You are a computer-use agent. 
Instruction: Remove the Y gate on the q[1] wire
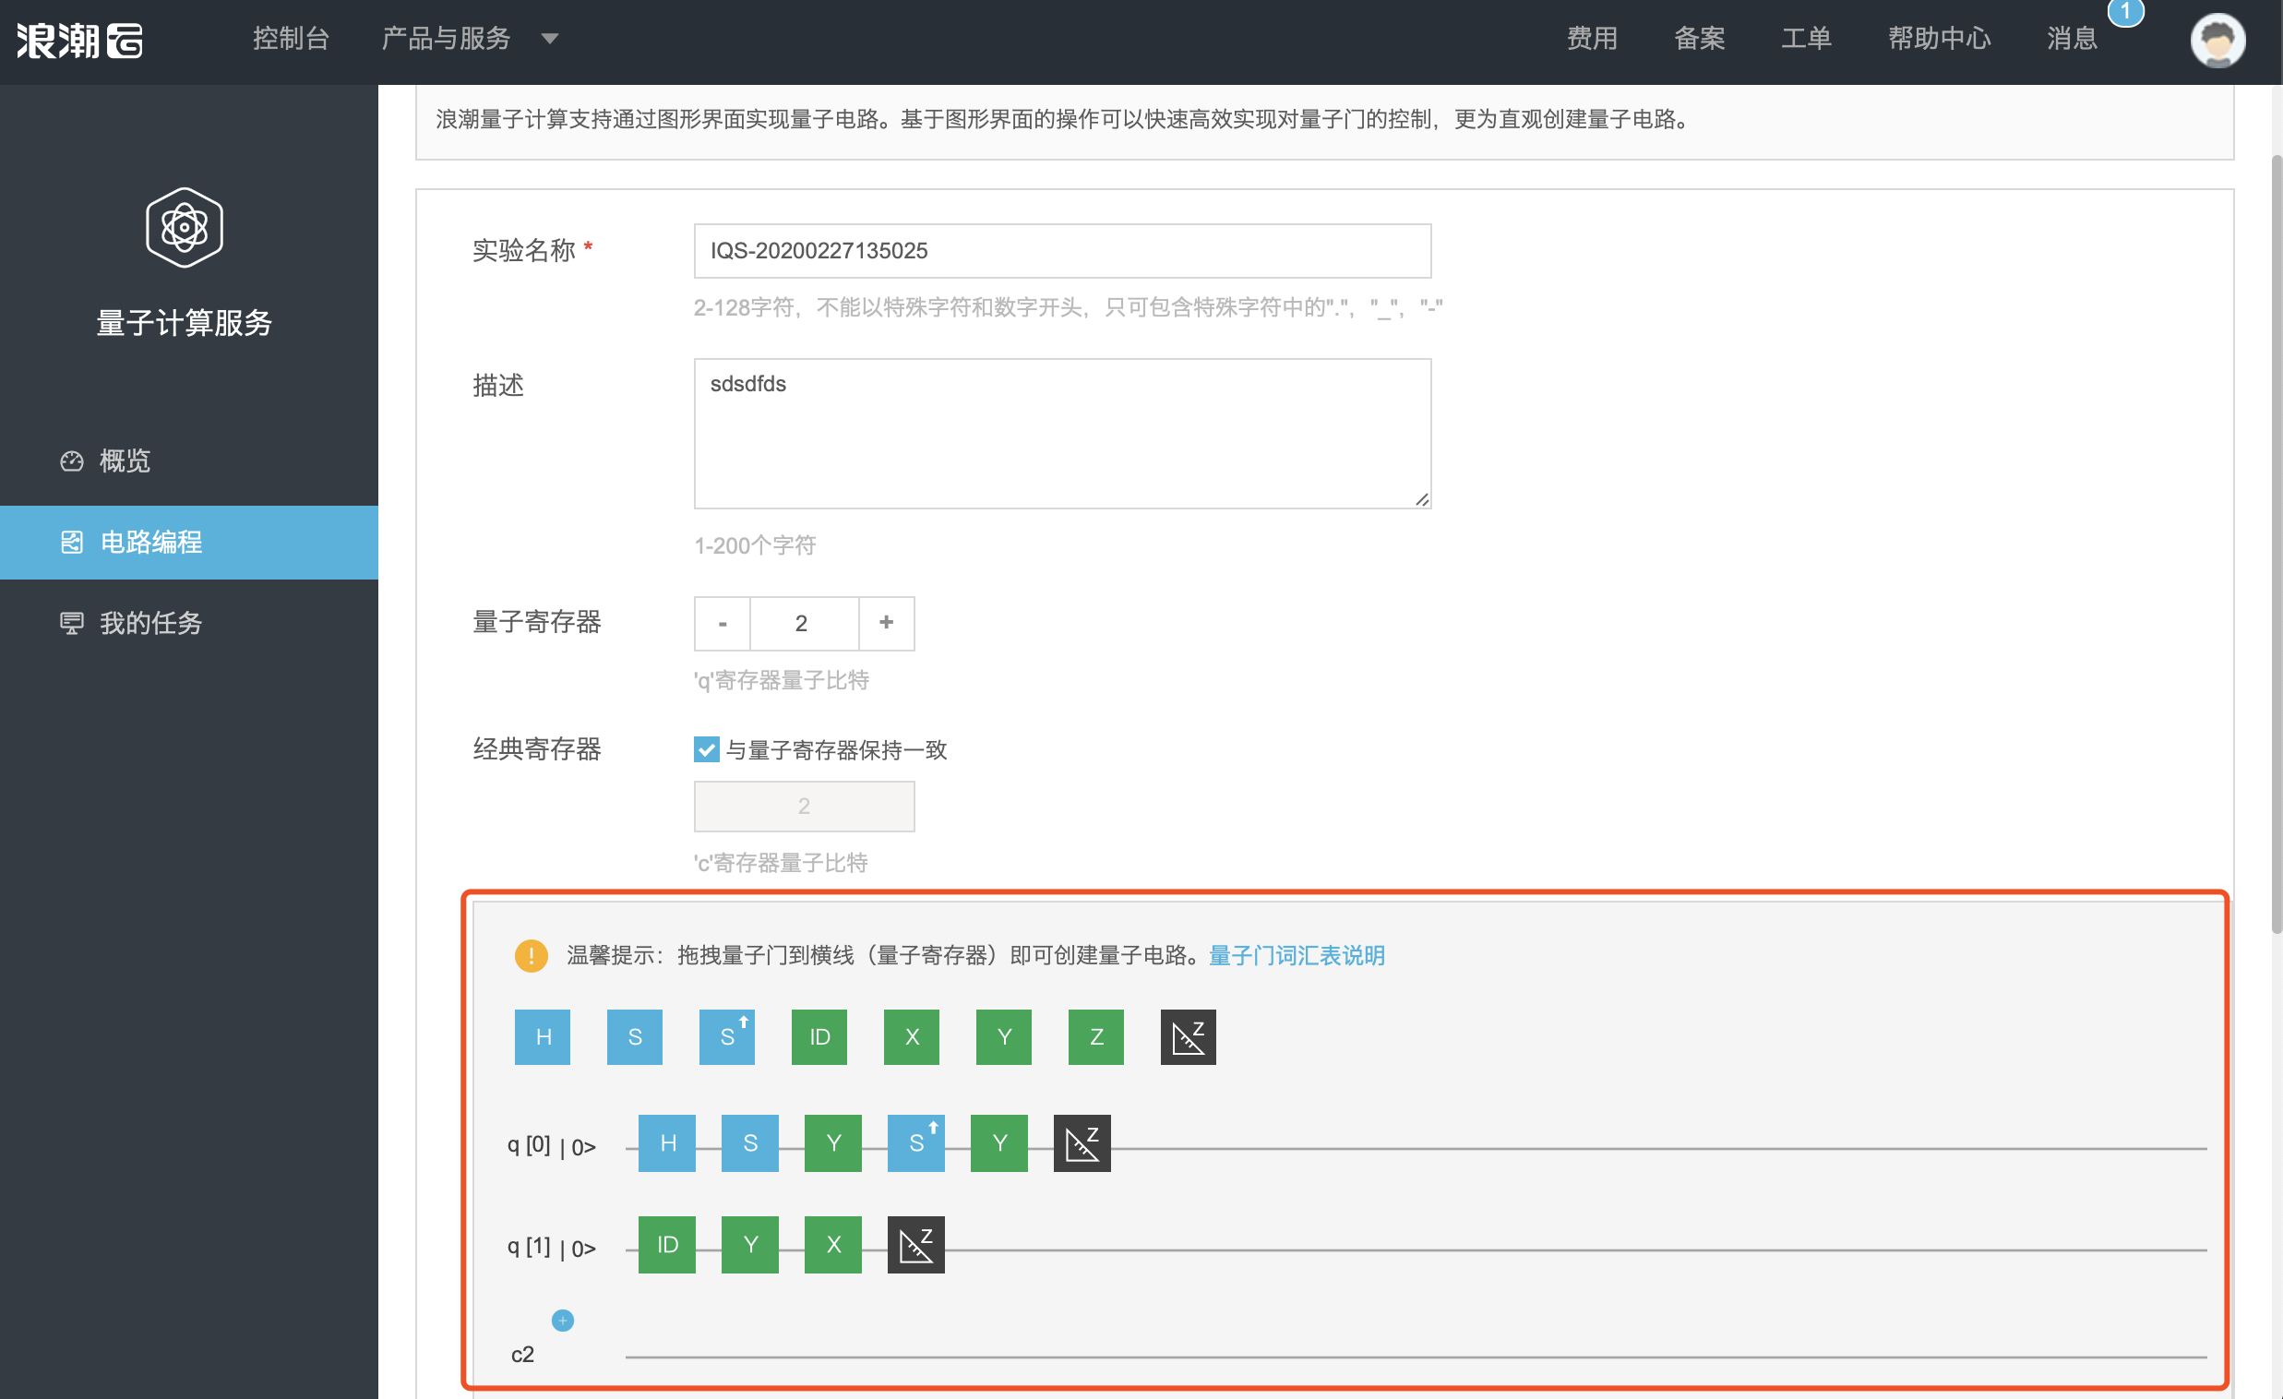click(x=749, y=1244)
